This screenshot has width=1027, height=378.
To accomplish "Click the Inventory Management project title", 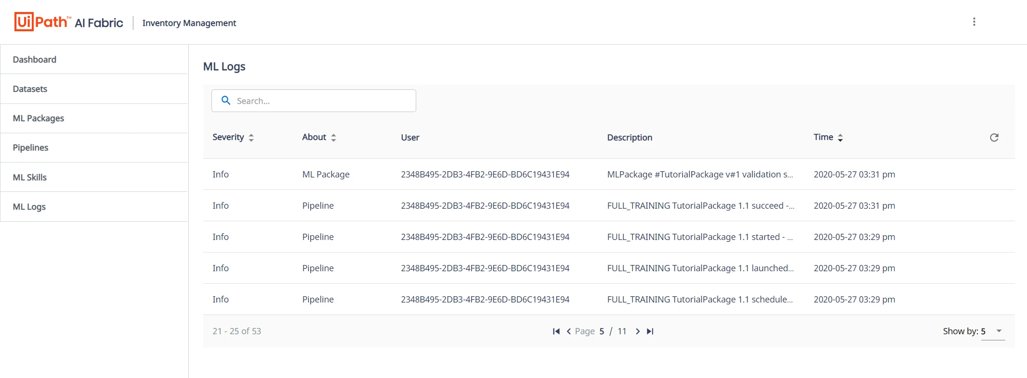I will point(189,23).
